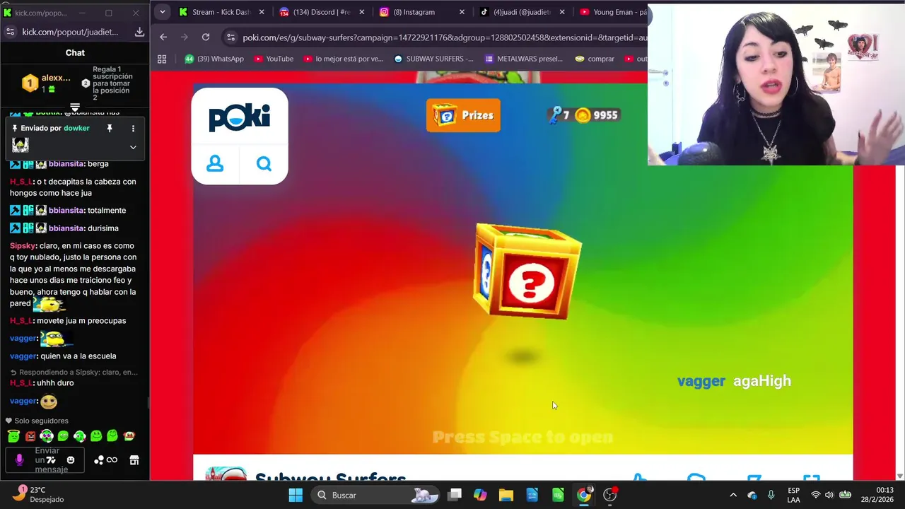
Task: Click the keys counter showing 7
Action: [x=559, y=115]
